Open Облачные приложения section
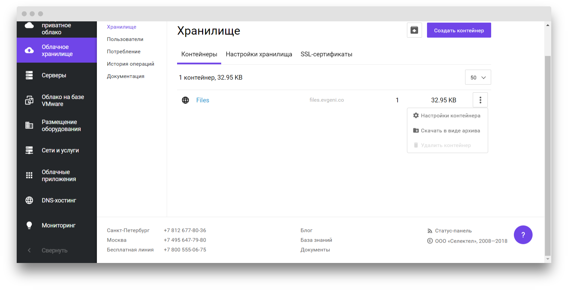Image resolution: width=568 pixels, height=292 pixels. coord(57,176)
